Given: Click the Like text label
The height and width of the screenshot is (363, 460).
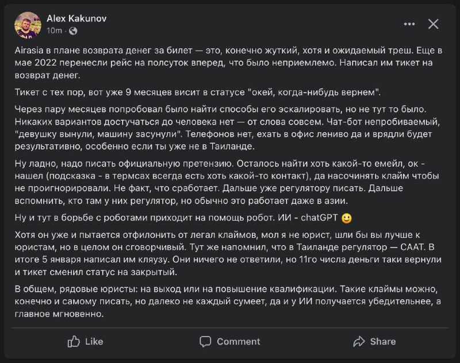Looking at the screenshot, I should coord(94,342).
